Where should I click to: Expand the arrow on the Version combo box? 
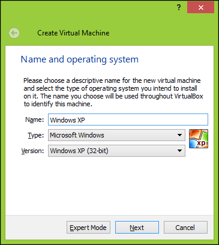(179, 151)
